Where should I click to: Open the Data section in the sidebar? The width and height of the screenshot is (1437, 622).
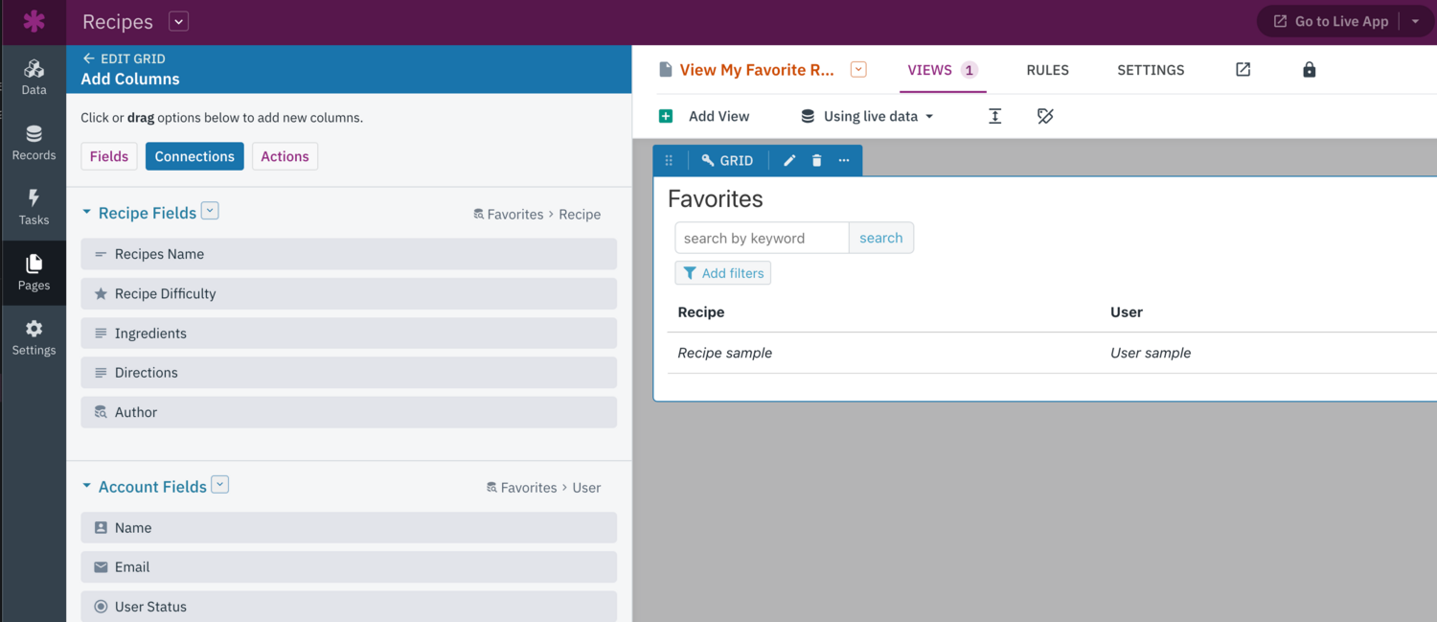34,77
